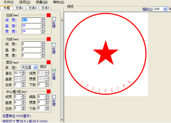Click the 图符 下移 input field

(41, 84)
